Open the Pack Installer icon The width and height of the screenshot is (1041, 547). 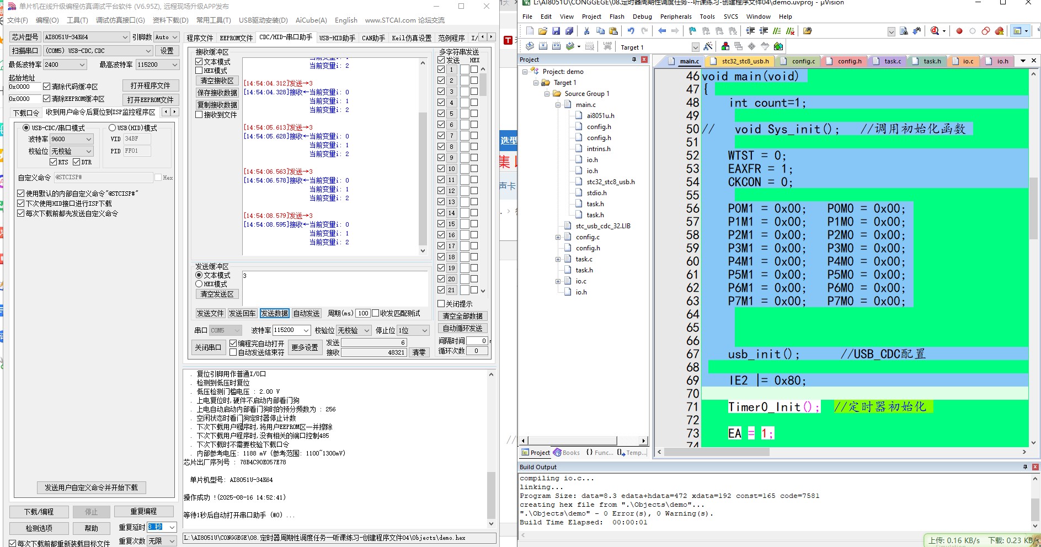tap(778, 46)
